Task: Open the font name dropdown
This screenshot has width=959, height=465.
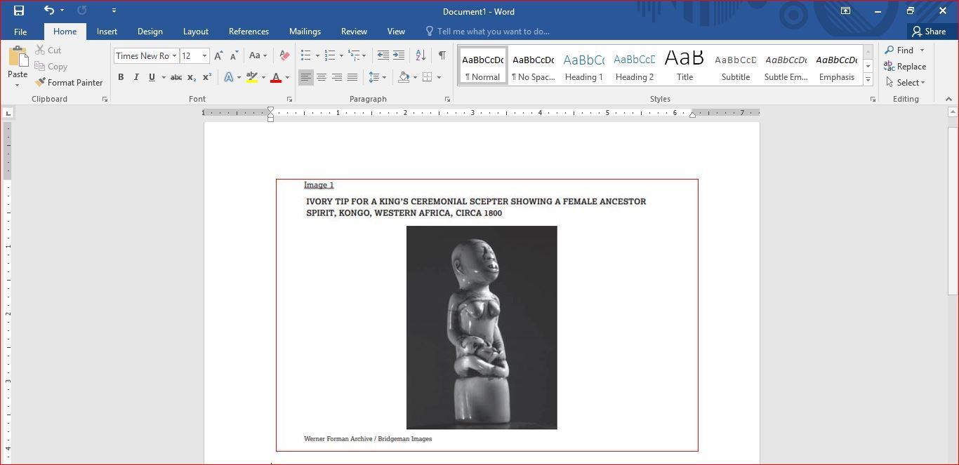Action: [174, 56]
